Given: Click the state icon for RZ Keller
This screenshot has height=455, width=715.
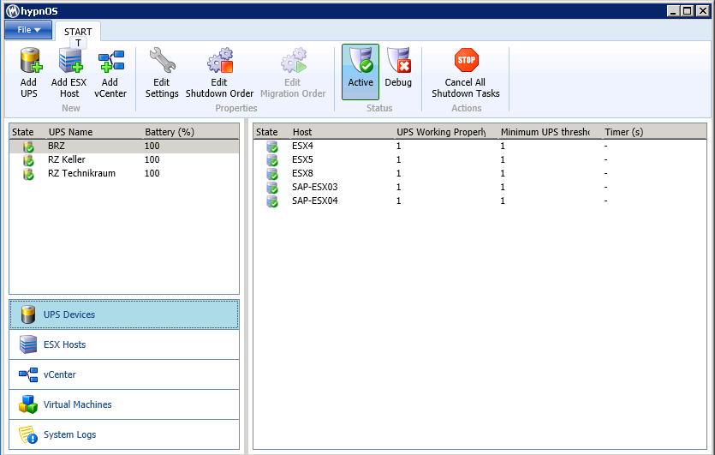Looking at the screenshot, I should 28,160.
